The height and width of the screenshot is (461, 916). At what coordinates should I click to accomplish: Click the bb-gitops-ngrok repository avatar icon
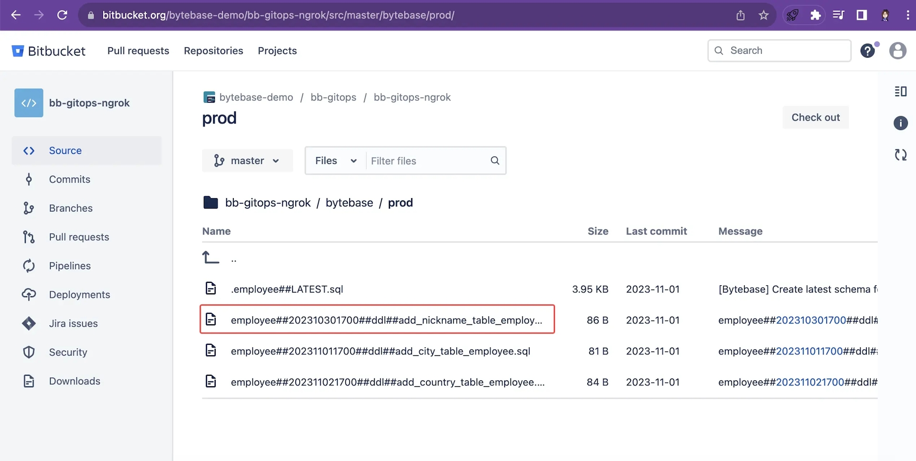coord(29,103)
